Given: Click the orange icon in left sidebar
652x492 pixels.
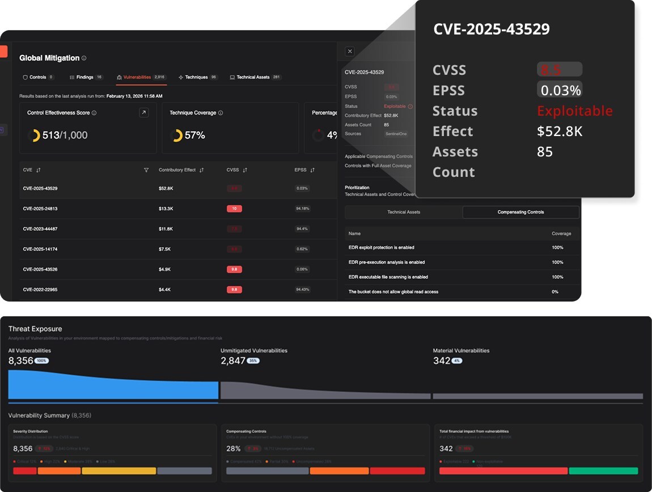Looking at the screenshot, I should (x=3, y=51).
